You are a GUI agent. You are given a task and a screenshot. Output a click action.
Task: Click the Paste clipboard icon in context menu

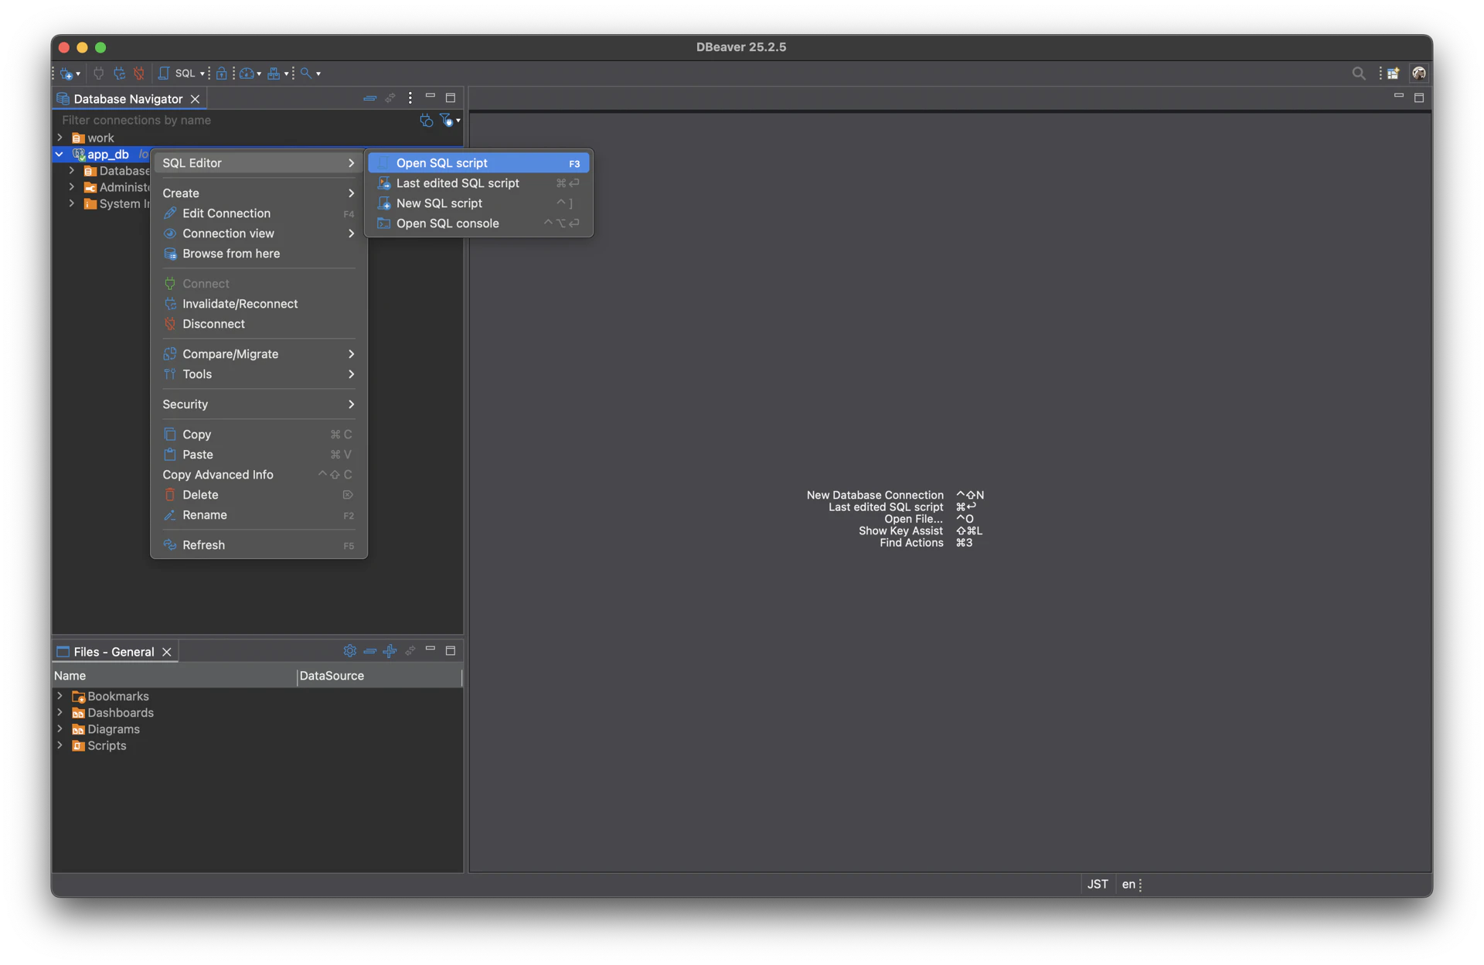(170, 455)
